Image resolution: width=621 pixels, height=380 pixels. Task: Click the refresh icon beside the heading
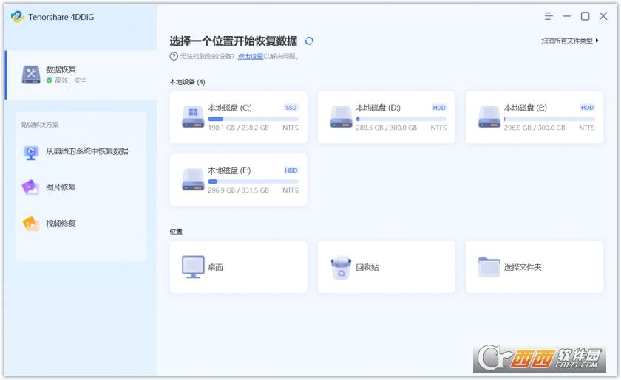[309, 41]
